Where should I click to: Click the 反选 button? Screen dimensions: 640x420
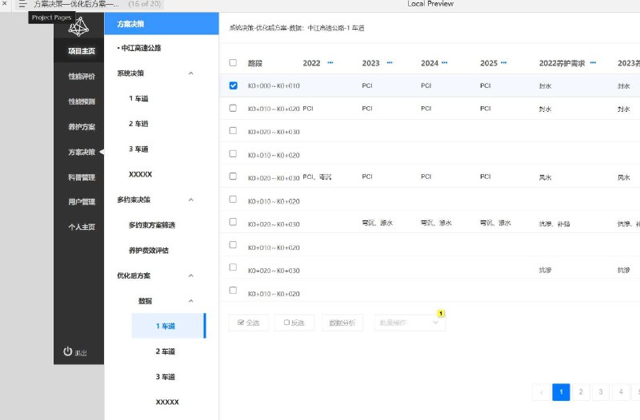click(x=294, y=323)
